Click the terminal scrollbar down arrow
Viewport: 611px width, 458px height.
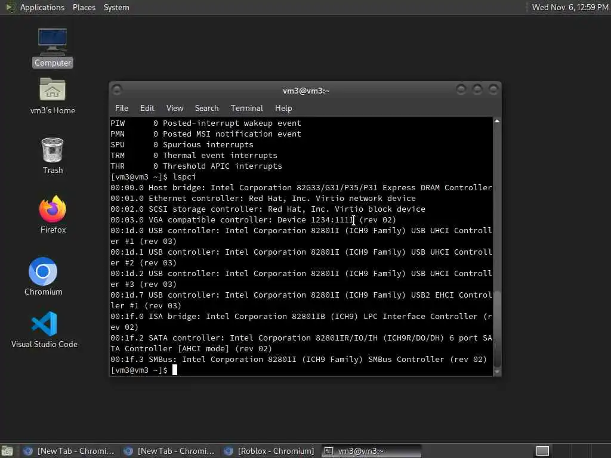click(497, 372)
